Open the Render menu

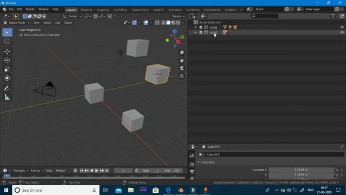pyautogui.click(x=30, y=9)
